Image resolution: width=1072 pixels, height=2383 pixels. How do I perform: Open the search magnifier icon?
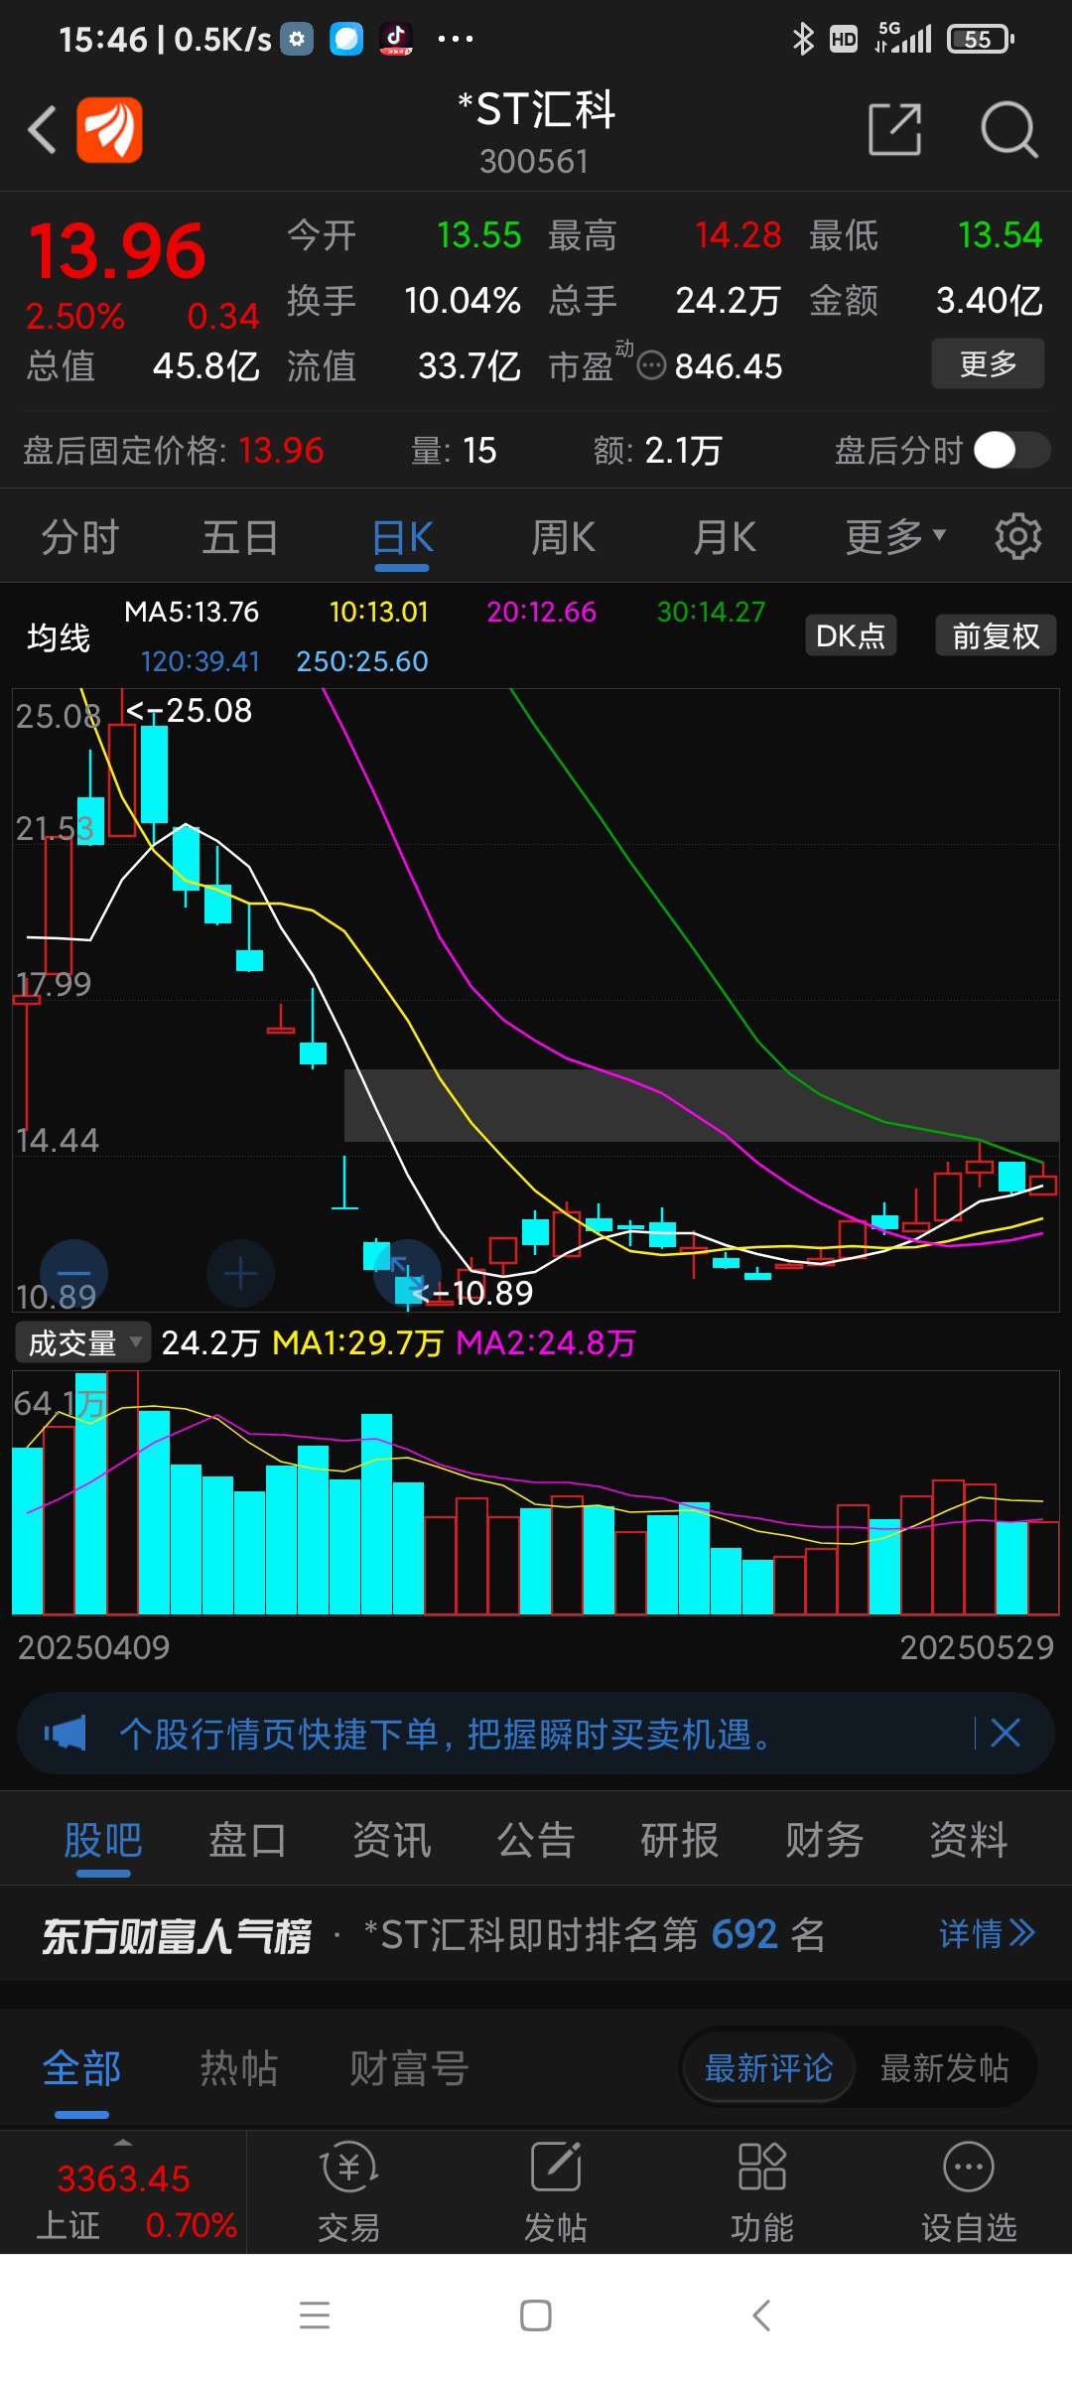click(1008, 129)
